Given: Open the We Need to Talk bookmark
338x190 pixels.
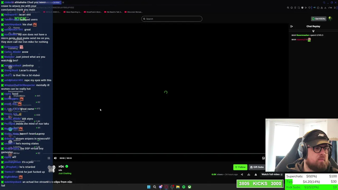Looking at the screenshot, I should 113,12.
